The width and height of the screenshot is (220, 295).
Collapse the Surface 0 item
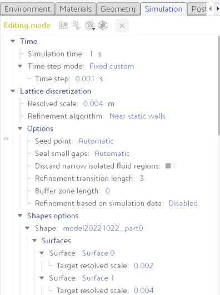[x=42, y=253]
